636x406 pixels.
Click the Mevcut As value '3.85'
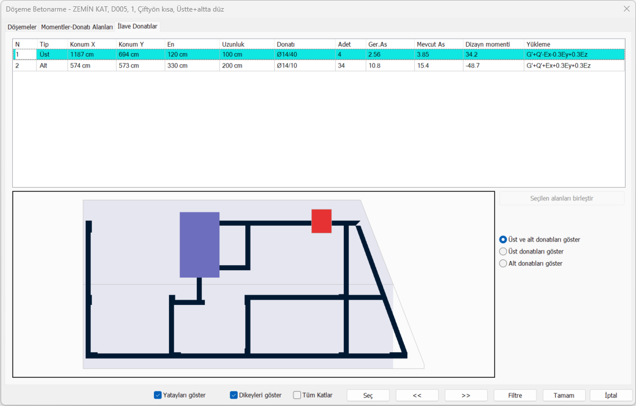[439, 54]
